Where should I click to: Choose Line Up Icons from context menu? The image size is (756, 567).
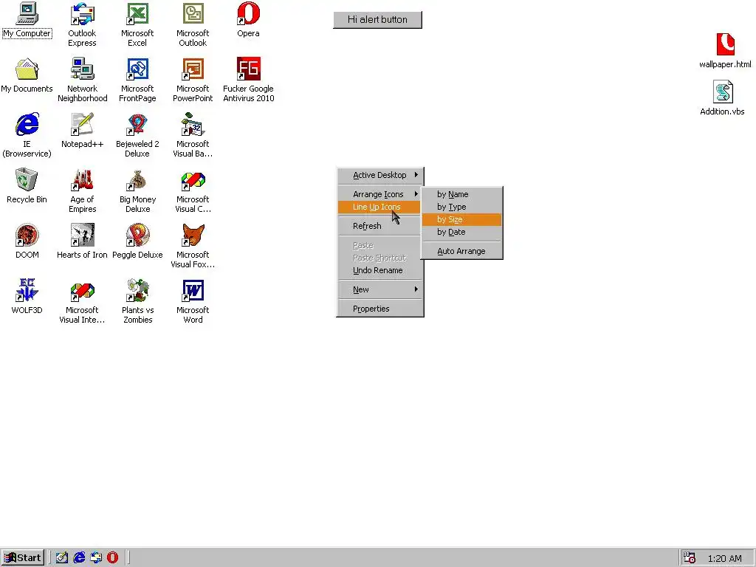pyautogui.click(x=380, y=207)
